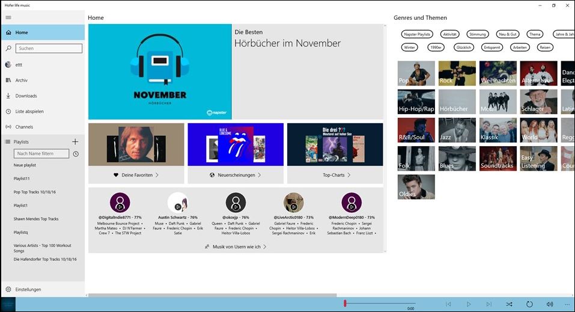Open Channels in sidebar
The image size is (575, 312).
43,127
